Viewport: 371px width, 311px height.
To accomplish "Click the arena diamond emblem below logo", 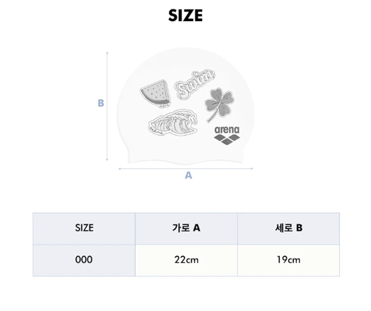I will tap(227, 139).
